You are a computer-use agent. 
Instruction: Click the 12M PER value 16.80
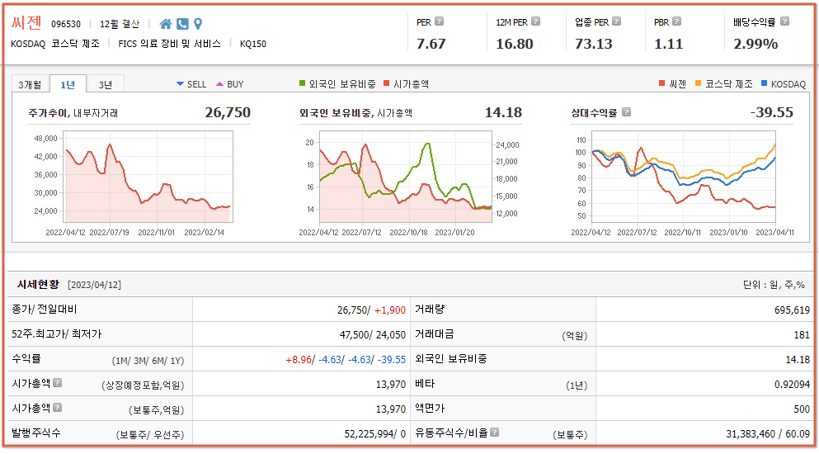[515, 44]
